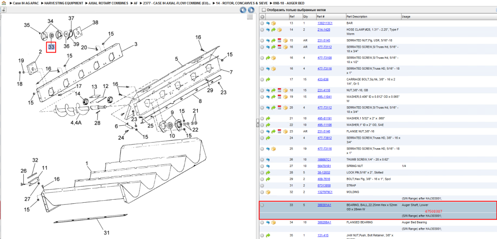The height and width of the screenshot is (239, 497).
Task: Open the toolbar panel icon below home
Action: [3, 10]
